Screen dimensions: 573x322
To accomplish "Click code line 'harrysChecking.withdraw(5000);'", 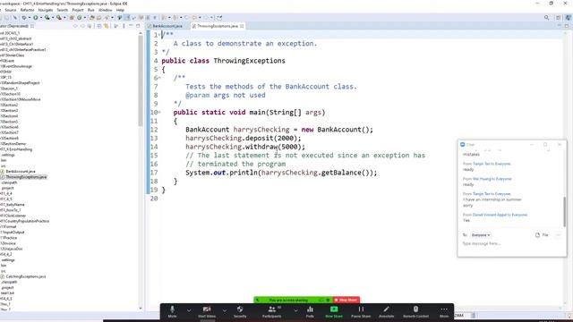I will 244,147.
